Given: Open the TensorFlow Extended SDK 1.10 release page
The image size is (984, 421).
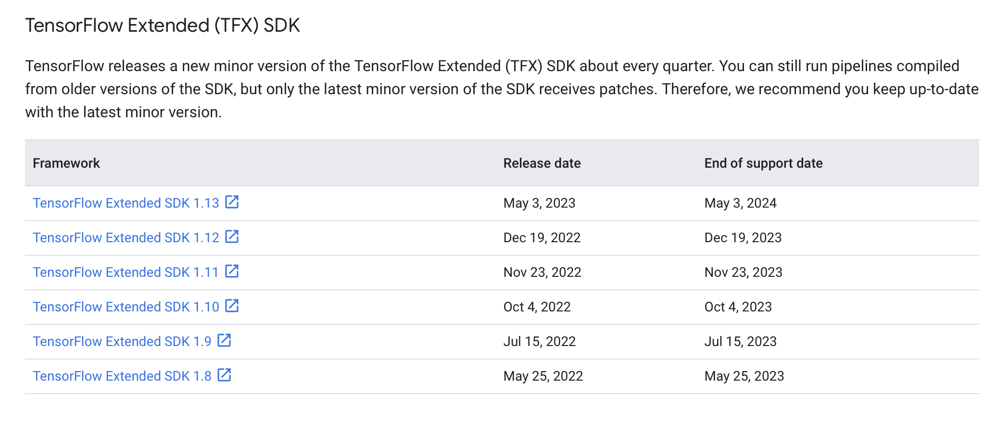Looking at the screenshot, I should (126, 307).
